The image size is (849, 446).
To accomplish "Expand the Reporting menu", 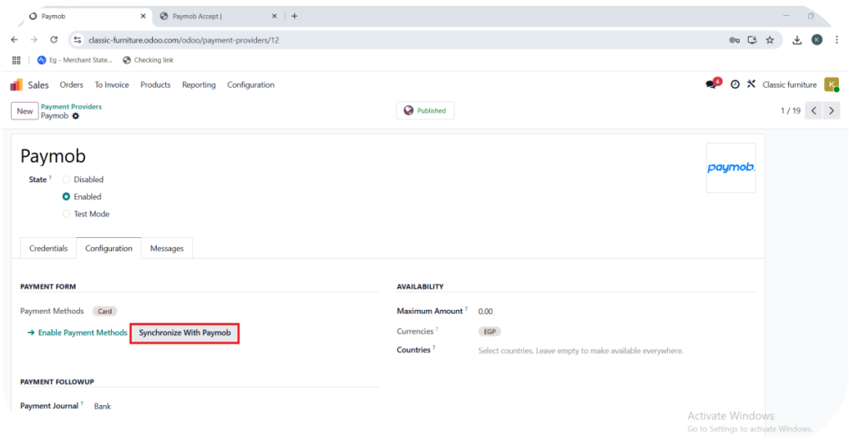I will (199, 85).
